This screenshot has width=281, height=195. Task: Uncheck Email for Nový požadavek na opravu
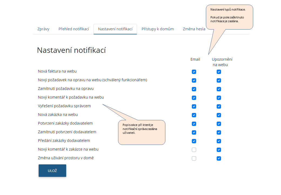tap(194, 80)
